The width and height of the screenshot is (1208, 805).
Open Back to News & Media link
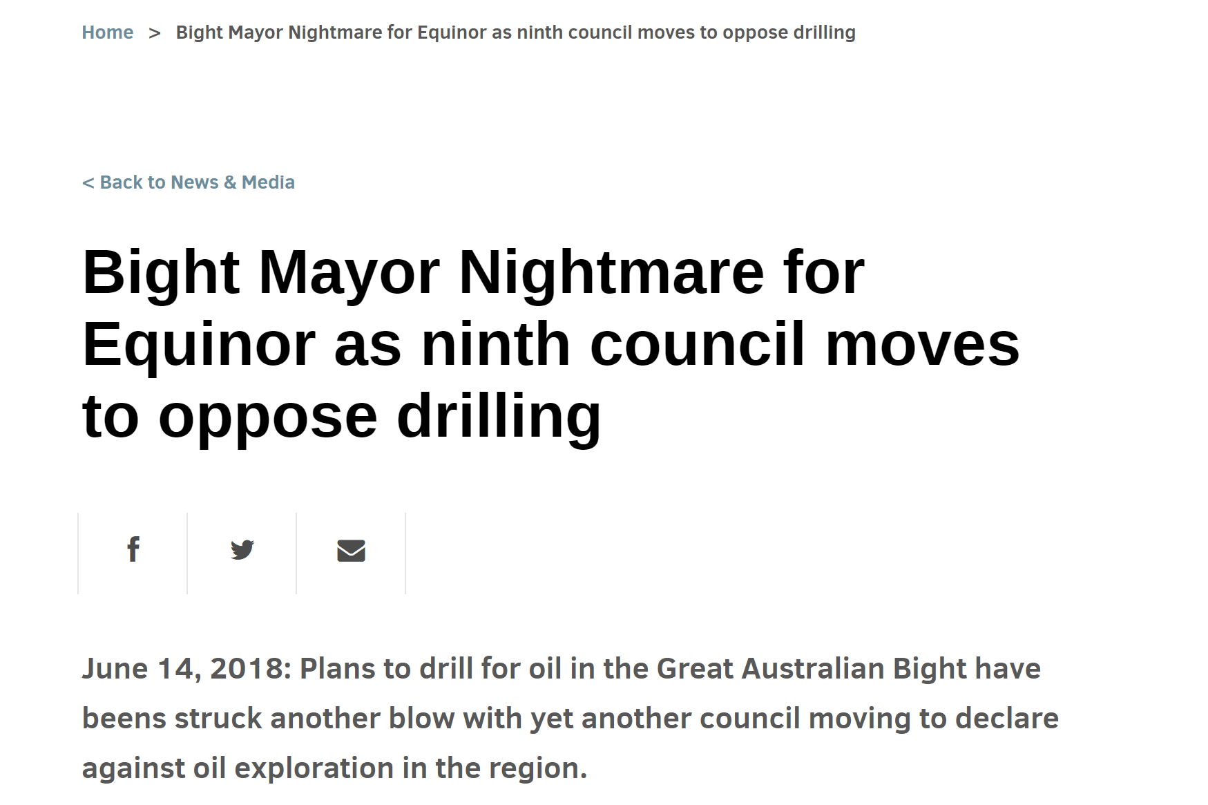tap(189, 182)
